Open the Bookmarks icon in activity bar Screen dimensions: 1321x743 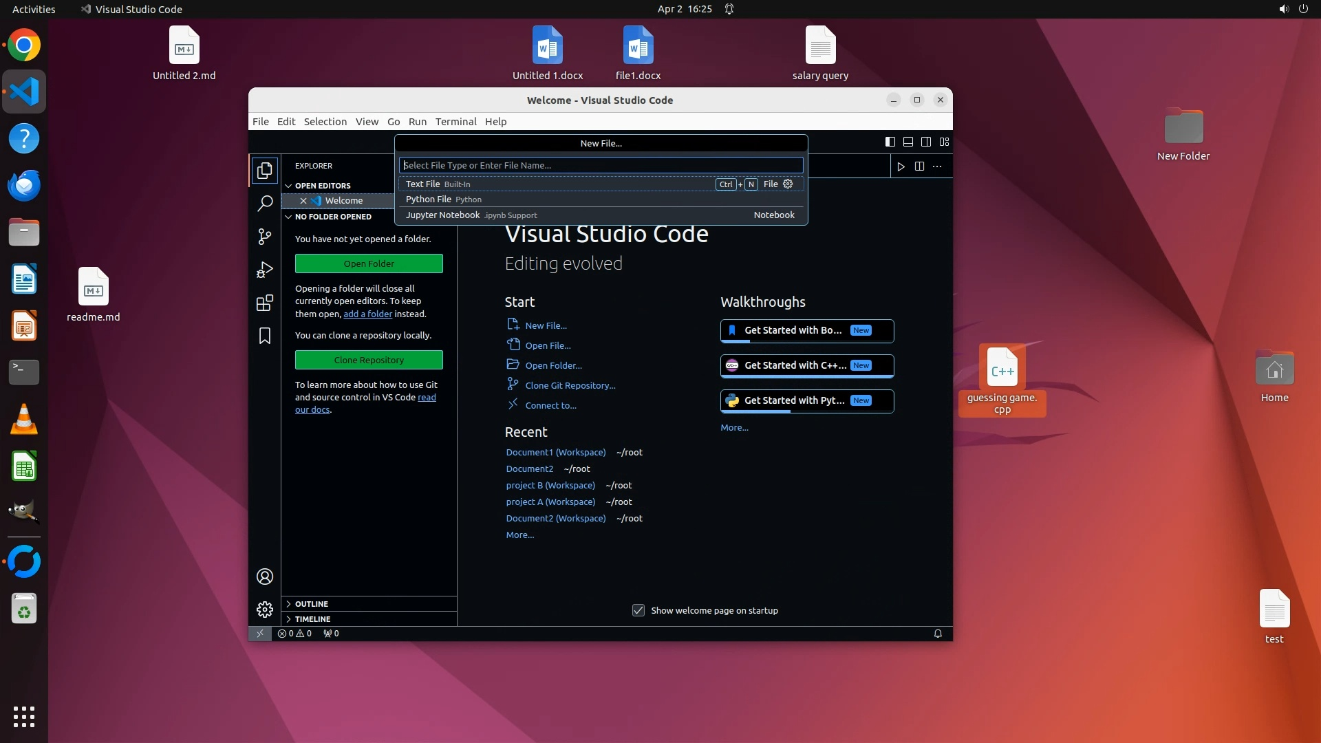tap(265, 336)
